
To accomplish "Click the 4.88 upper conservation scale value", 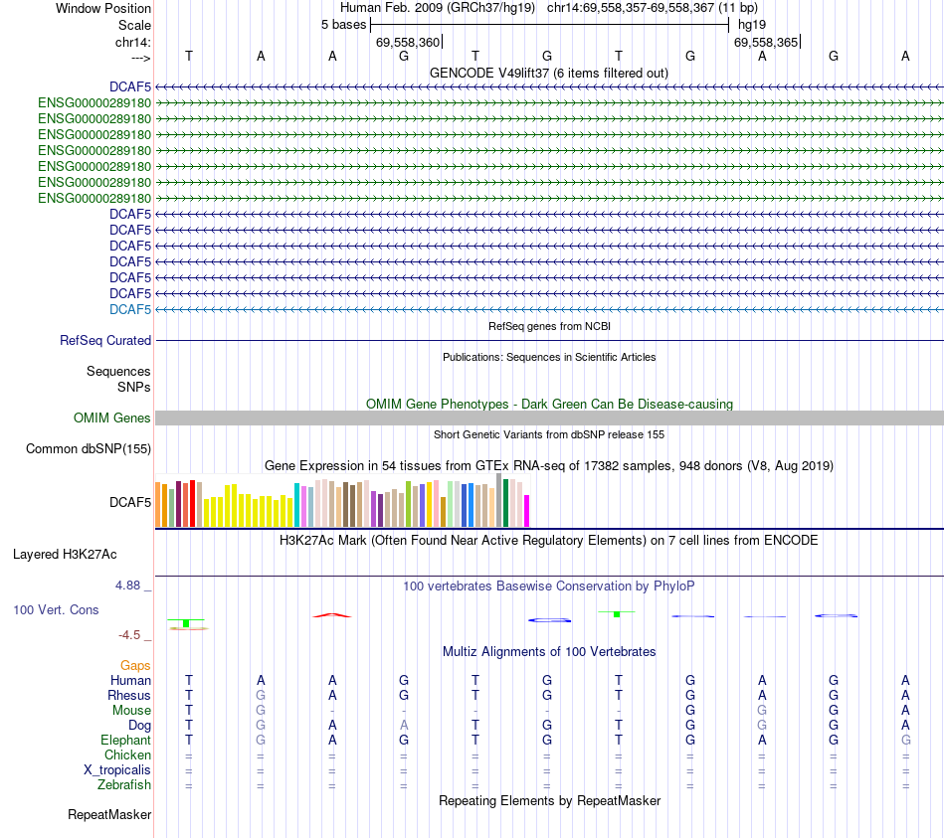I will point(127,586).
